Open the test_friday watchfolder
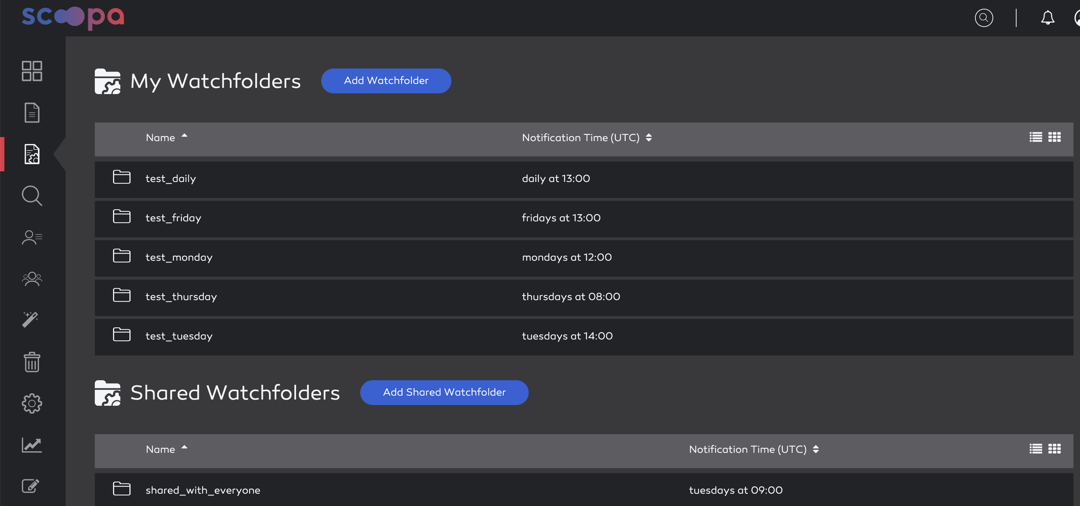This screenshot has width=1080, height=506. pyautogui.click(x=584, y=218)
